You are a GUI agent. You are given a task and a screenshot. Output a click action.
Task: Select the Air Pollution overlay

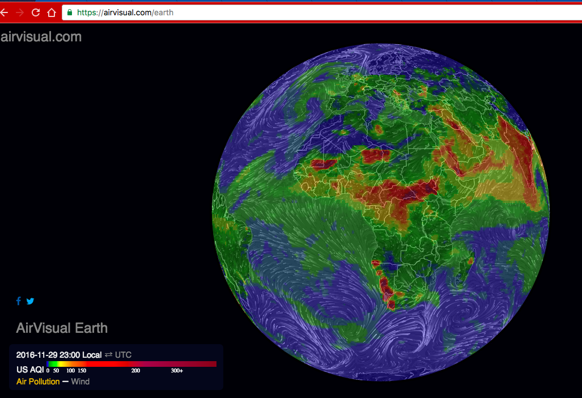click(x=38, y=382)
